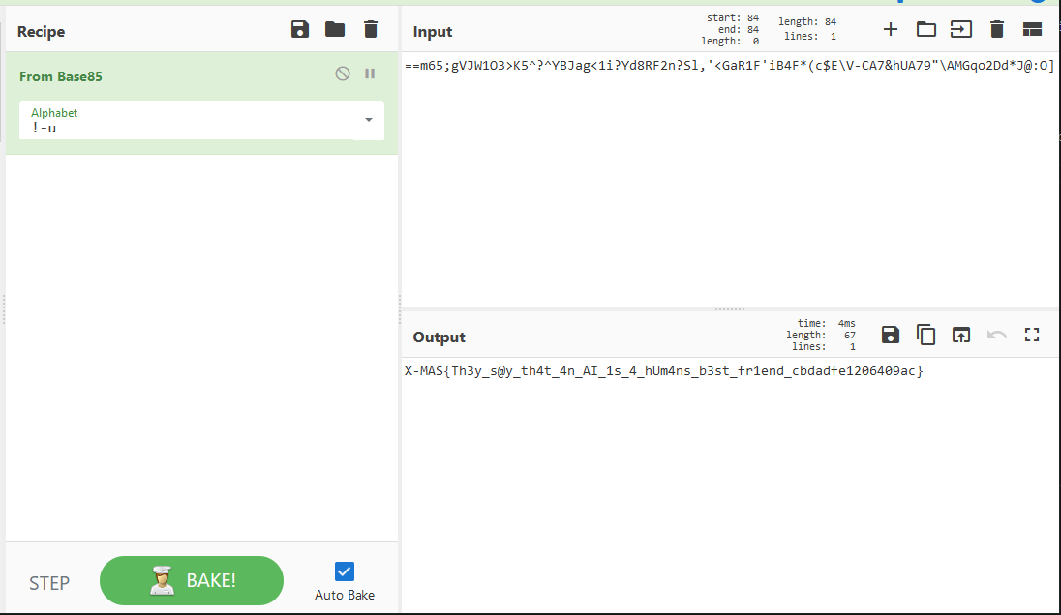
Task: Clear recipe with trash icon
Action: (x=370, y=29)
